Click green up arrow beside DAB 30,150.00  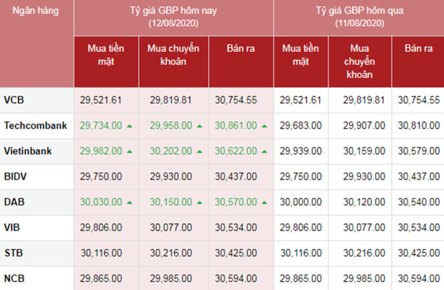200,202
